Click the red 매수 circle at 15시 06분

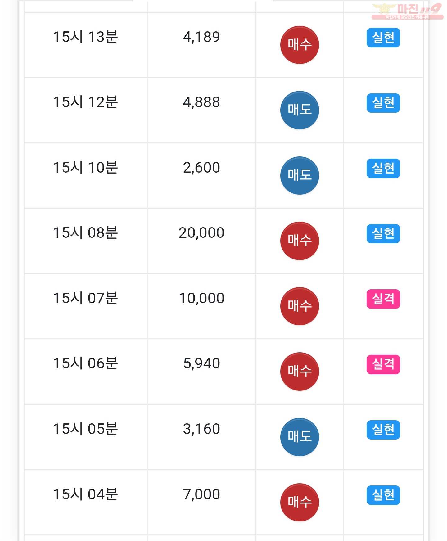(300, 372)
